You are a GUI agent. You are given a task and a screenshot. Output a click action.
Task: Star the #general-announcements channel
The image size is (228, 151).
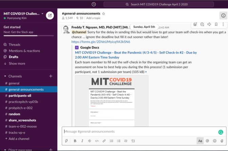click(x=103, y=14)
